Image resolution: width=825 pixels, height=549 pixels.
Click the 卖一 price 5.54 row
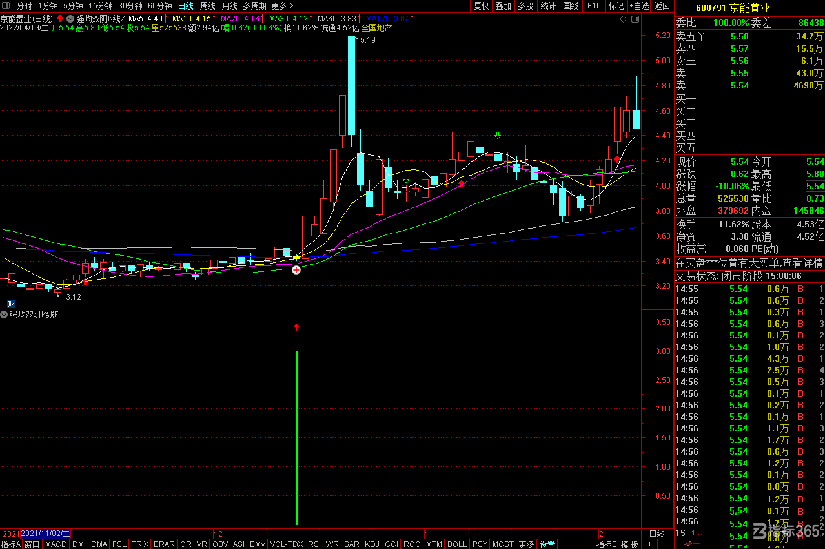[749, 85]
